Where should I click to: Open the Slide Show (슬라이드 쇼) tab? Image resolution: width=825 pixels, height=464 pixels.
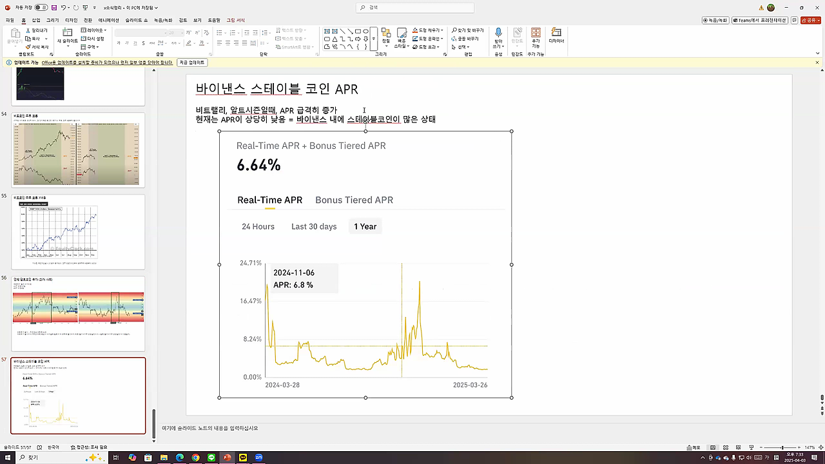[x=137, y=20]
